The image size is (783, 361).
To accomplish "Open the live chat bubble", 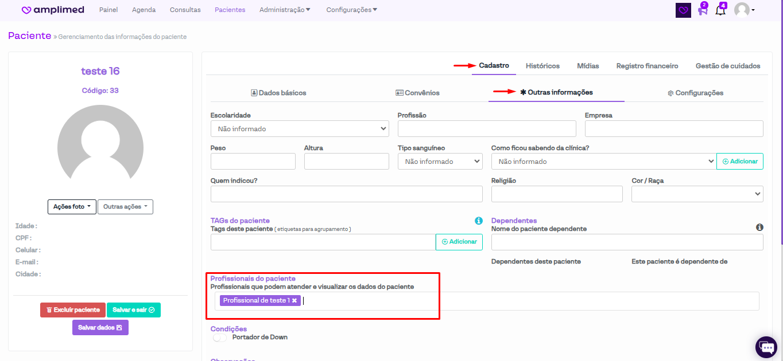I will 766,347.
